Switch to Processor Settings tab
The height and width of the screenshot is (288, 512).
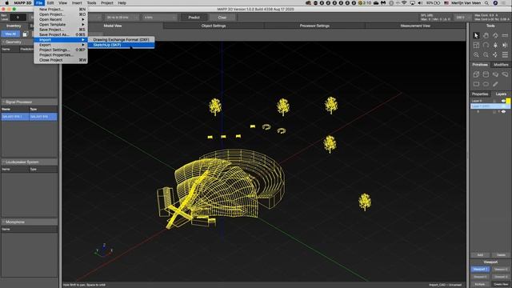(314, 26)
